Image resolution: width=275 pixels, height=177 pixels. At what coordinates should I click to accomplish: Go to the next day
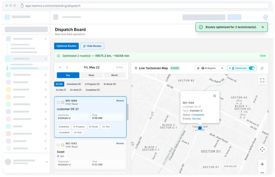67,67
